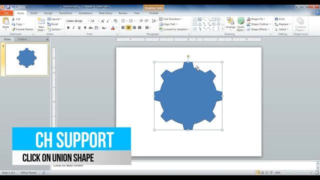Image resolution: width=320 pixels, height=180 pixels.
Task: Toggle underline formatting
Action: coord(79,27)
